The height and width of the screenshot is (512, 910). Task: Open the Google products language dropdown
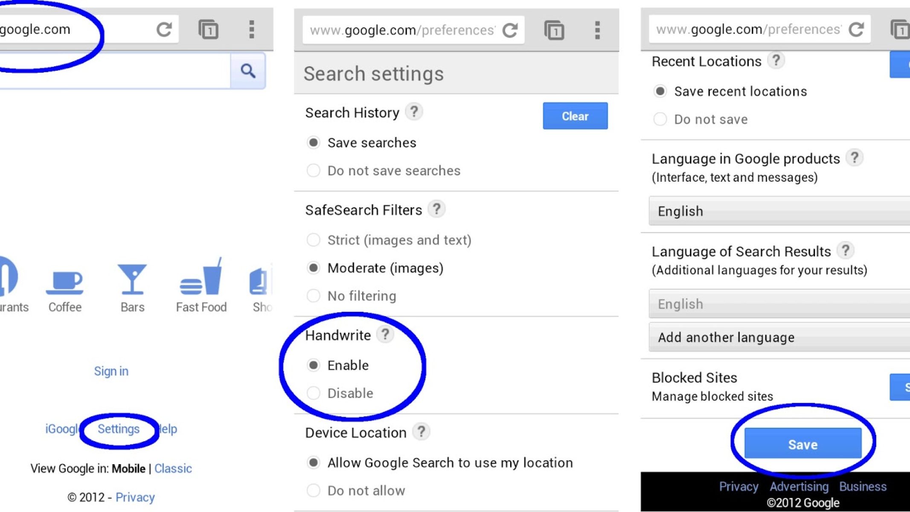coord(779,211)
